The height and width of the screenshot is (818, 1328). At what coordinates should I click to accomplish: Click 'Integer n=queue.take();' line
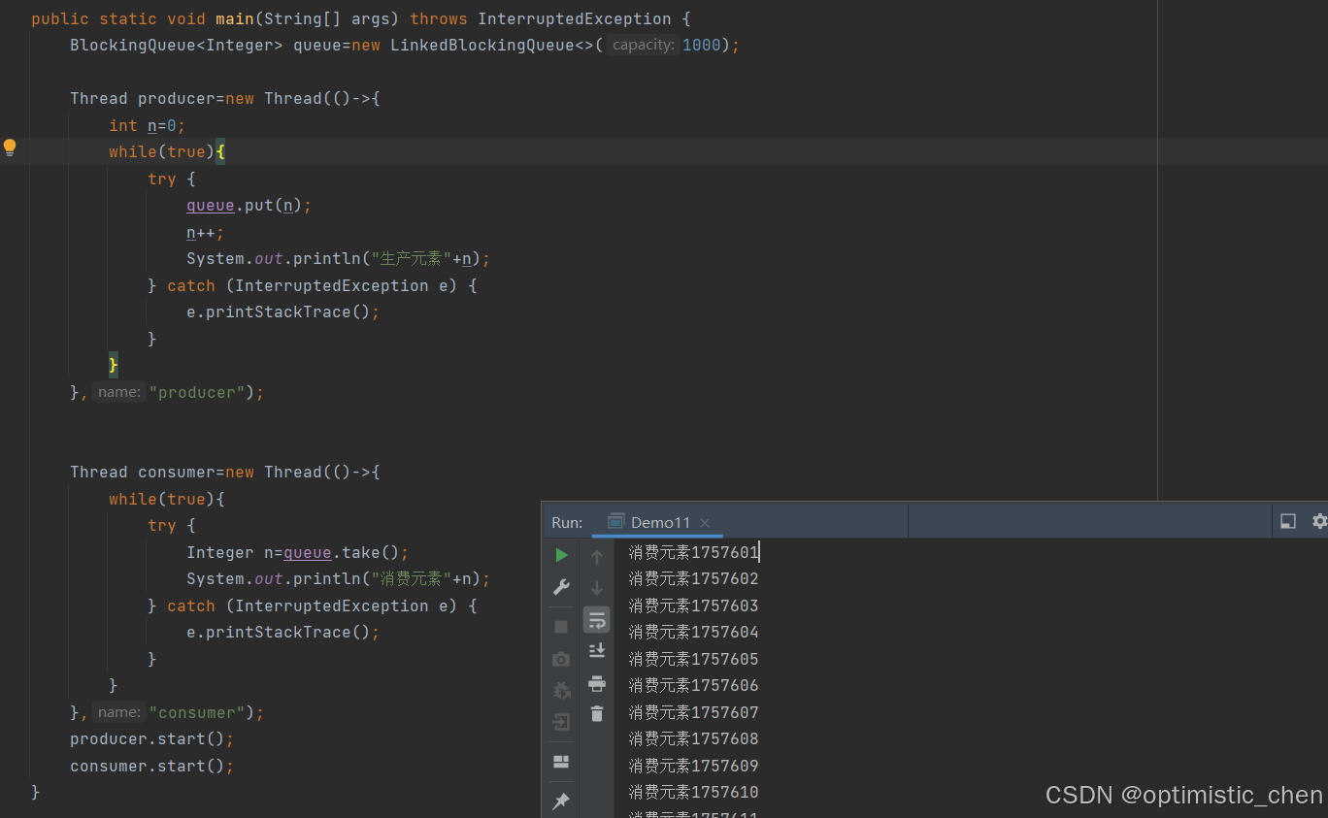tap(298, 552)
